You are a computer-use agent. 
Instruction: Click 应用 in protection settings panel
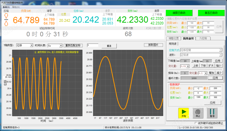coord(219,27)
